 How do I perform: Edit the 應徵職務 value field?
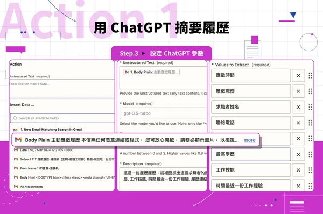(x=251, y=91)
